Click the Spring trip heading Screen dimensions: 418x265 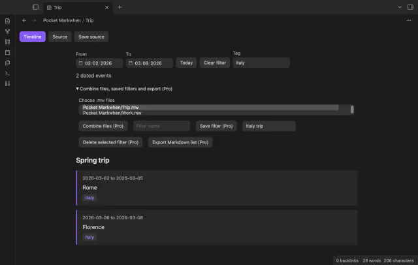(x=93, y=161)
